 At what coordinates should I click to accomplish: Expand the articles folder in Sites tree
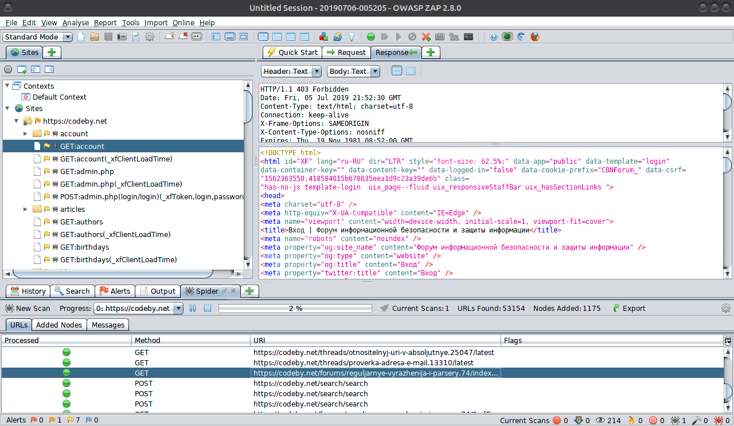[x=25, y=209]
